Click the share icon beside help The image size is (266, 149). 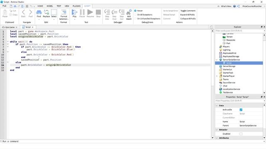(238, 6)
